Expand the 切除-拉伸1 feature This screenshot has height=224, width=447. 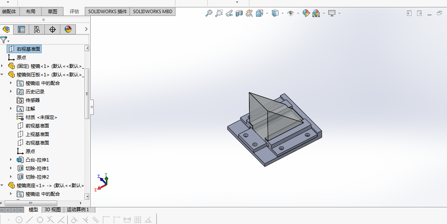(x=11, y=168)
